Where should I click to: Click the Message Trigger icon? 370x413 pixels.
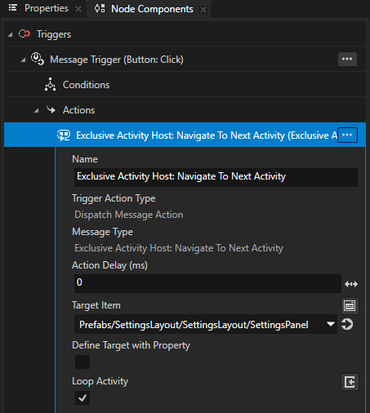pos(37,59)
